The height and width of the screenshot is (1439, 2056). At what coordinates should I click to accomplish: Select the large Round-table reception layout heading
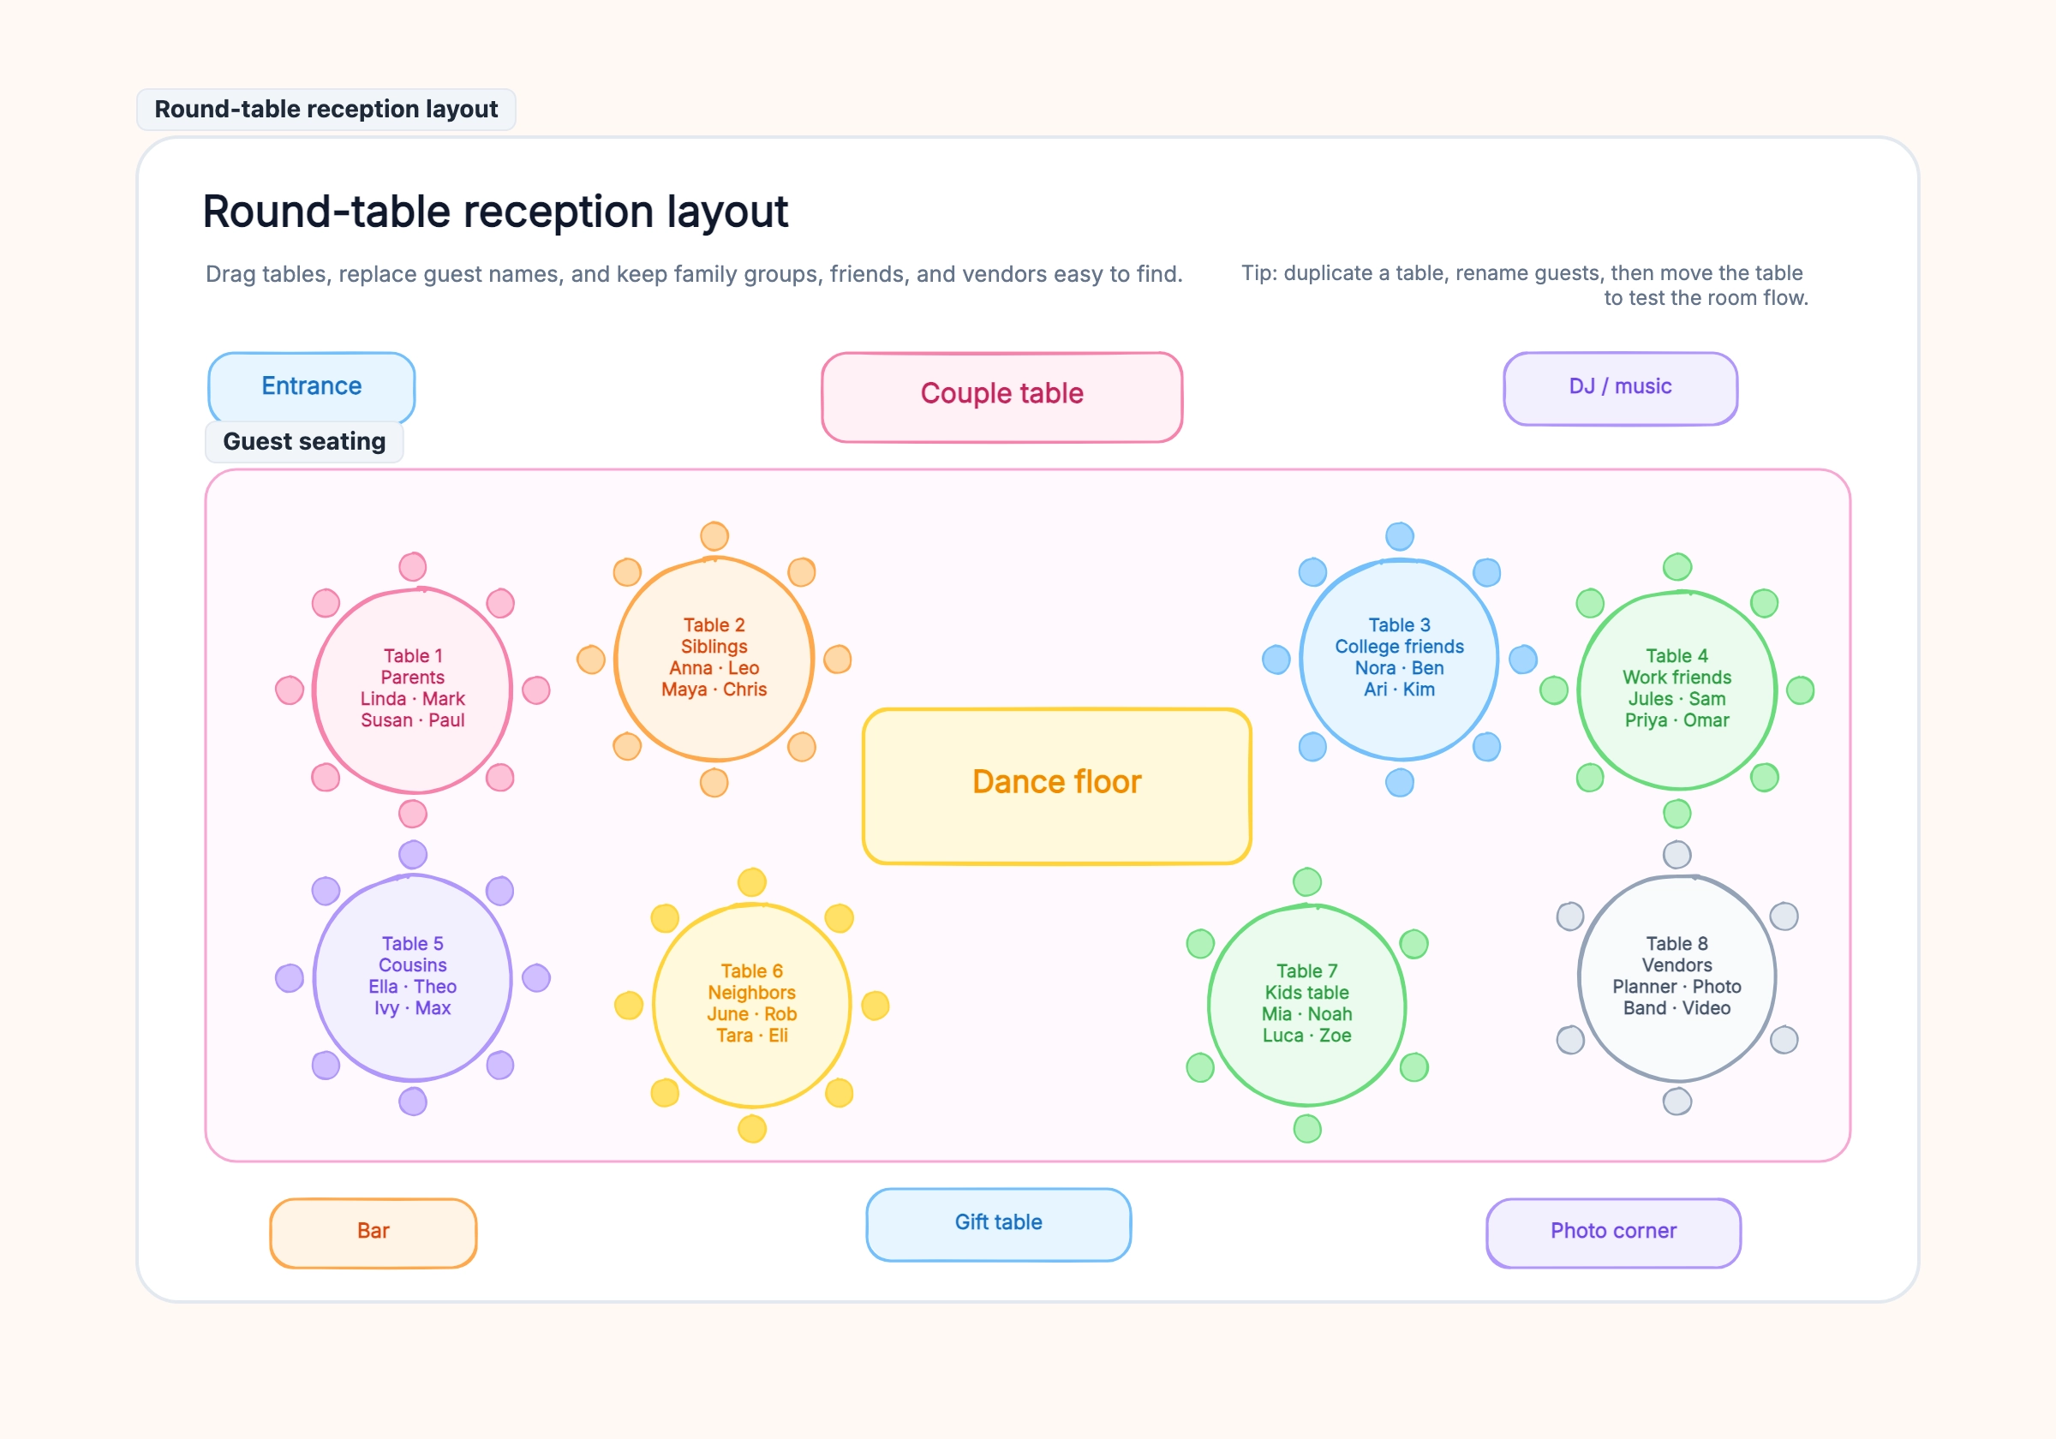click(495, 212)
